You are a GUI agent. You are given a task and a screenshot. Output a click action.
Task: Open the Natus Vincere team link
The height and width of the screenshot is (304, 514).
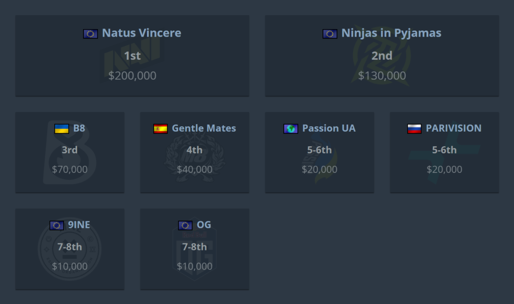142,33
